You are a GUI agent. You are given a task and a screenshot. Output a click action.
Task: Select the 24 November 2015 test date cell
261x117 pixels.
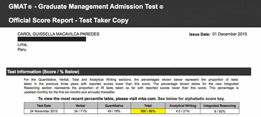point(43,111)
